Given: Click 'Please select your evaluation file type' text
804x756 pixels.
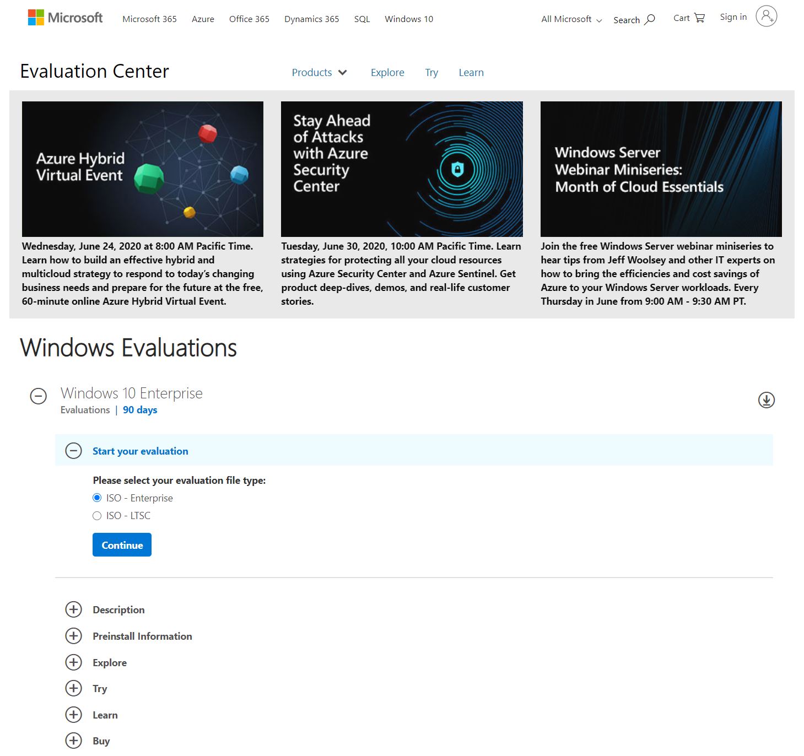Looking at the screenshot, I should point(179,480).
